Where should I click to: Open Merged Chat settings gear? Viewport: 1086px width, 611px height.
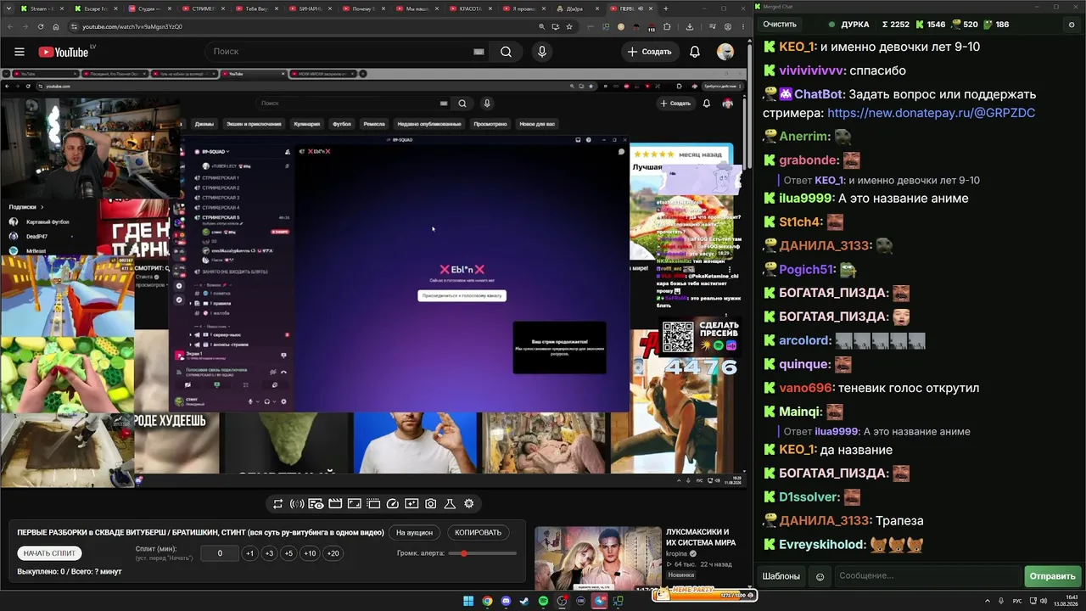pos(1072,25)
